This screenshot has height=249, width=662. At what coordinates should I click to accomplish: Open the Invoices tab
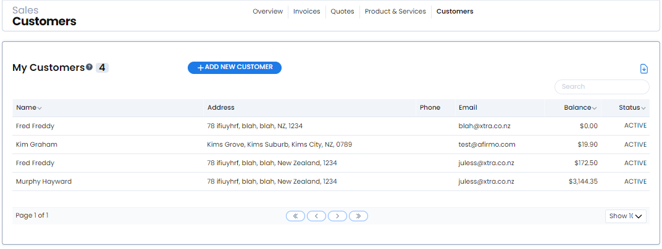[x=306, y=11]
